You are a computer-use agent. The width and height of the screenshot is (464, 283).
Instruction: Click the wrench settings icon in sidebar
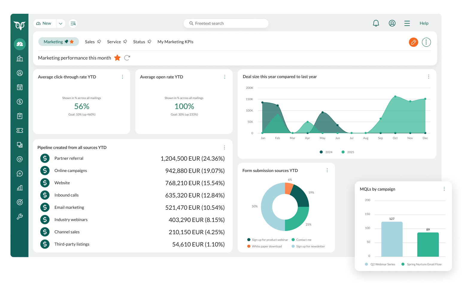tap(20, 217)
